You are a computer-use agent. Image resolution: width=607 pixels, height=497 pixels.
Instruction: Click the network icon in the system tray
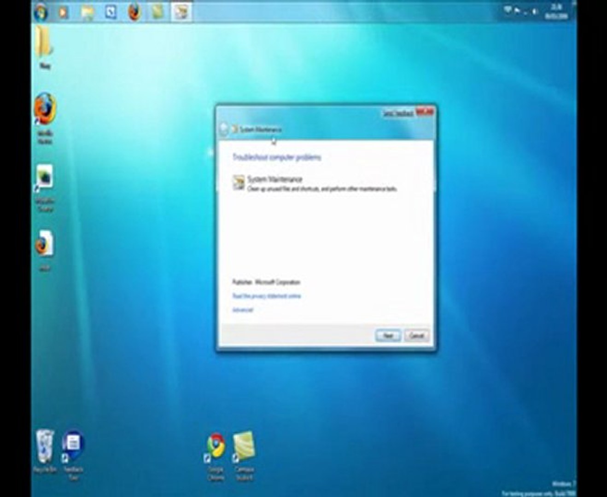[x=508, y=10]
